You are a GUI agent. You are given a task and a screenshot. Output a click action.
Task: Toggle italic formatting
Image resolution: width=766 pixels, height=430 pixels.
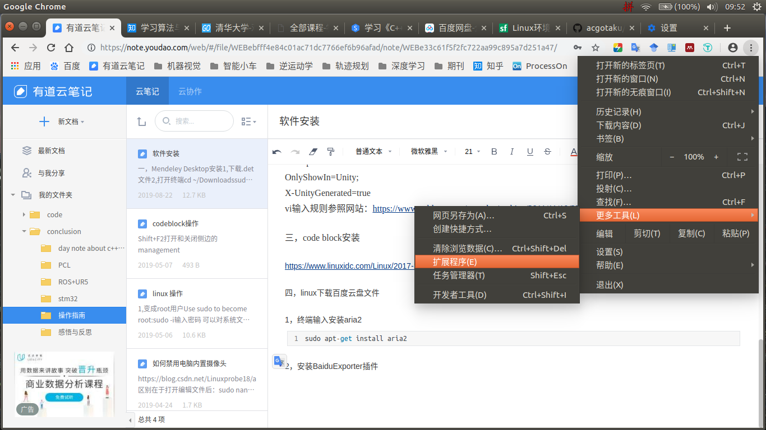tap(511, 151)
